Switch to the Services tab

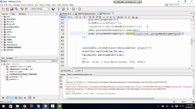pyautogui.click(x=22, y=14)
